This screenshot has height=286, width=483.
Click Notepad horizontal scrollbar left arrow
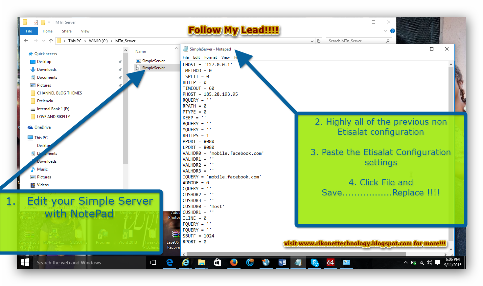pos(184,254)
